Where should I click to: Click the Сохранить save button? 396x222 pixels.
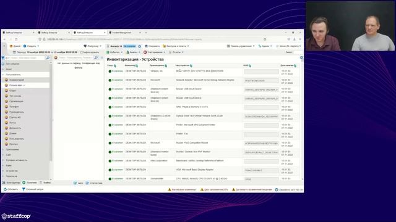point(152,46)
